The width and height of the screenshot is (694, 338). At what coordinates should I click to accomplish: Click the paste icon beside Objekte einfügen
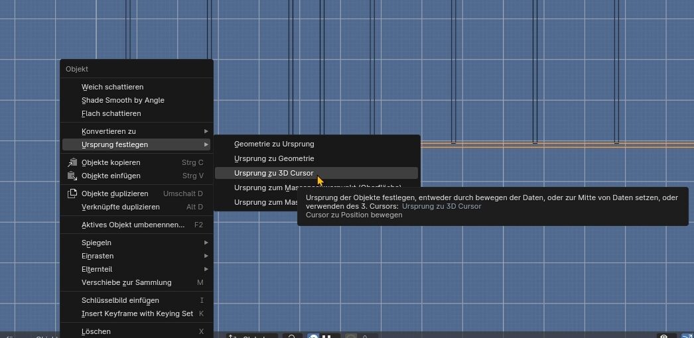point(72,176)
